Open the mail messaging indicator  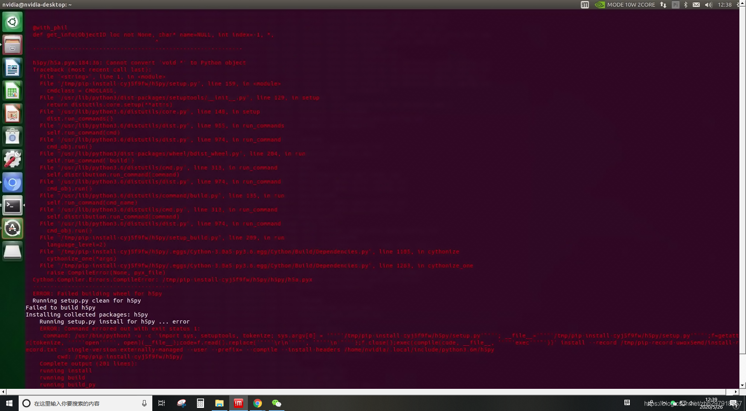pyautogui.click(x=696, y=5)
